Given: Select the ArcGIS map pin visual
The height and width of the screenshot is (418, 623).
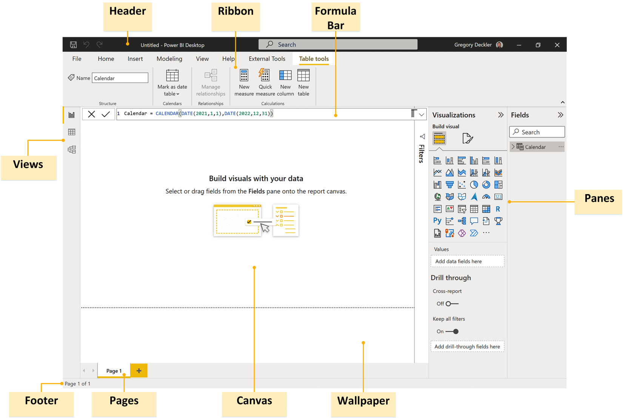Looking at the screenshot, I should [449, 233].
